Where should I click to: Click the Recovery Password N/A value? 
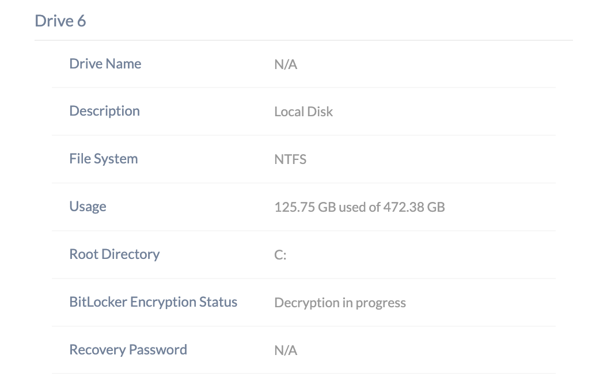(x=286, y=350)
